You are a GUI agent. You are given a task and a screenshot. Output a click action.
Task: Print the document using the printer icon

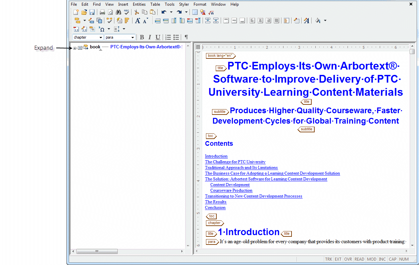(102, 12)
